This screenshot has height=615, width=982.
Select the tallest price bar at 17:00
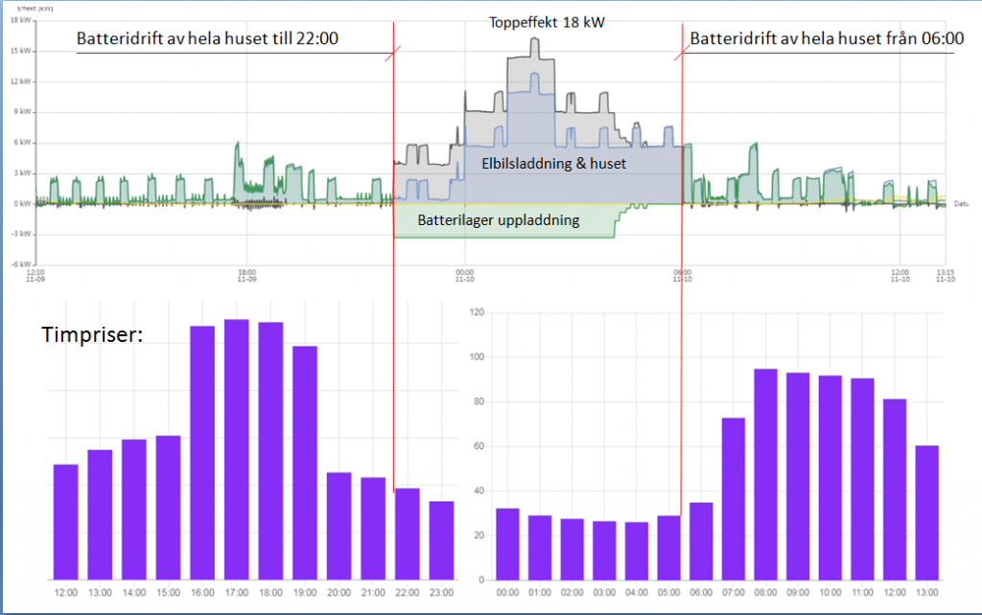(237, 450)
